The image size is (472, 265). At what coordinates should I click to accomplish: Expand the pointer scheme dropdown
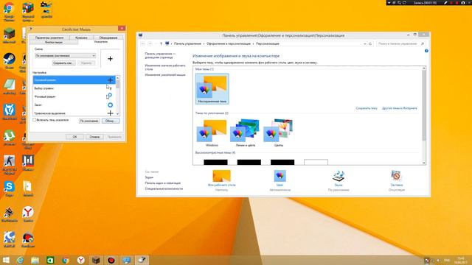coord(94,56)
